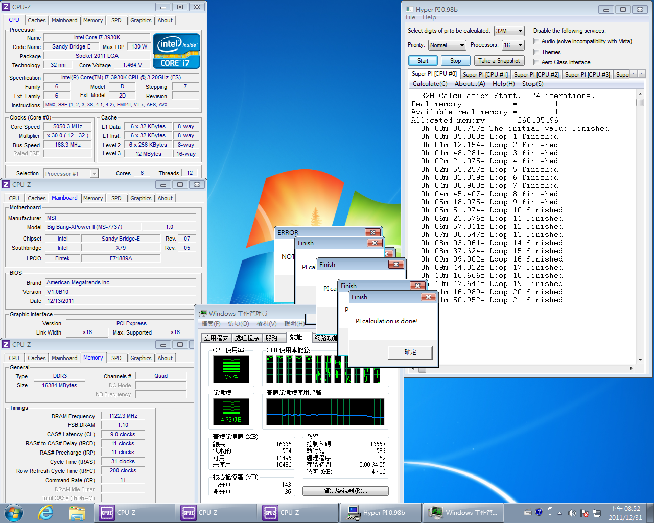
Task: Click Stop(S) in Super PI menu
Action: [x=533, y=84]
